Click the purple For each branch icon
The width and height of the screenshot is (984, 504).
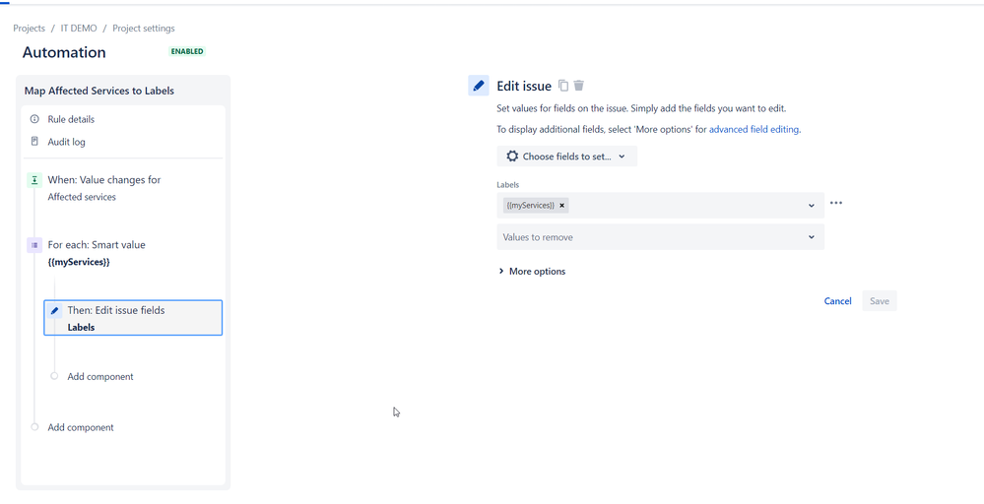click(x=34, y=245)
